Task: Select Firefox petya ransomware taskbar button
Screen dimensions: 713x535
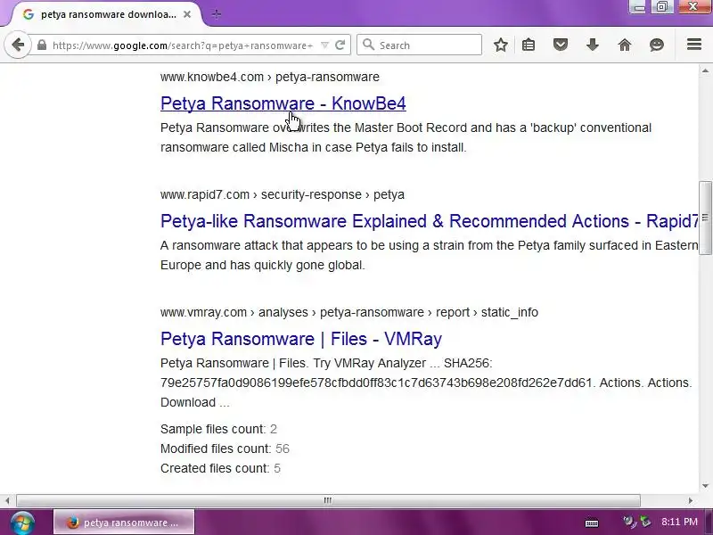Action: 124,523
